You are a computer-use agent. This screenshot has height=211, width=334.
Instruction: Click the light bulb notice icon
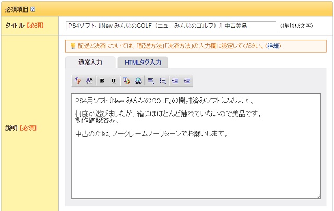[73, 46]
